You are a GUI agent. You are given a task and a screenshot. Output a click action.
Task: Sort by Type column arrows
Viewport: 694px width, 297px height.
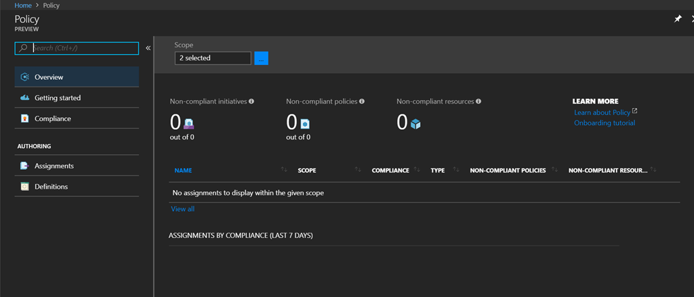click(x=456, y=170)
